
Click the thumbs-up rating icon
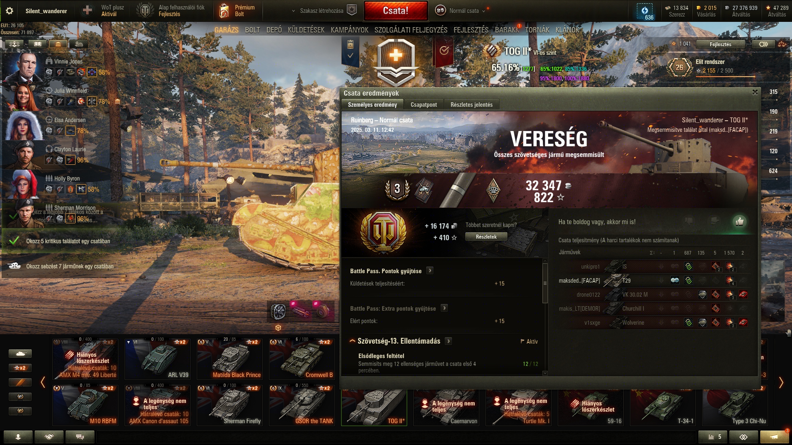(740, 222)
